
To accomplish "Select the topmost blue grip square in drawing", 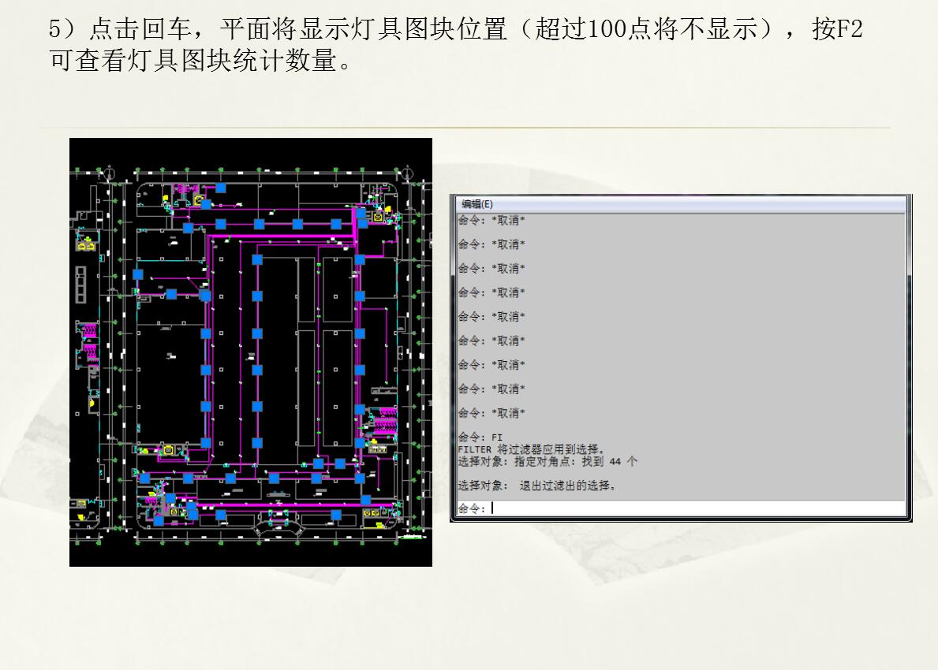I will pos(221,188).
